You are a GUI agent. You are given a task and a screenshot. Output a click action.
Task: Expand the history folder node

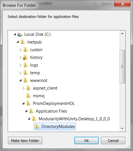pyautogui.click(x=20, y=58)
